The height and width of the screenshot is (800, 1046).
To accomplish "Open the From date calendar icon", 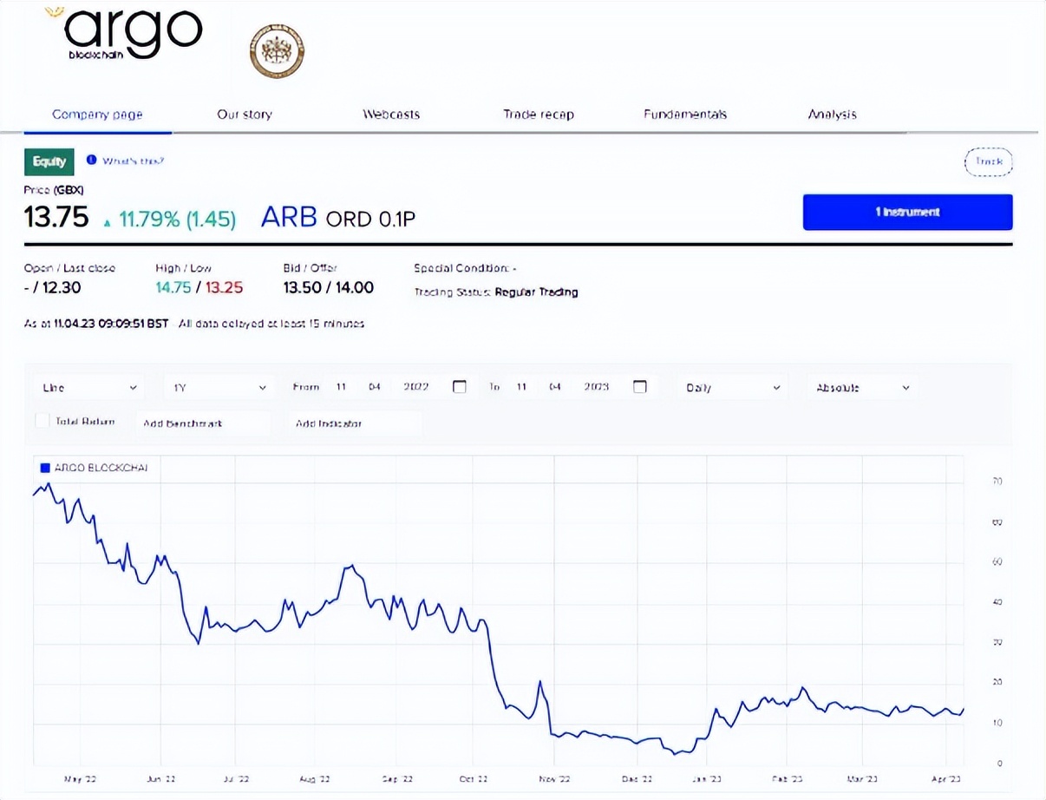I will pyautogui.click(x=460, y=387).
